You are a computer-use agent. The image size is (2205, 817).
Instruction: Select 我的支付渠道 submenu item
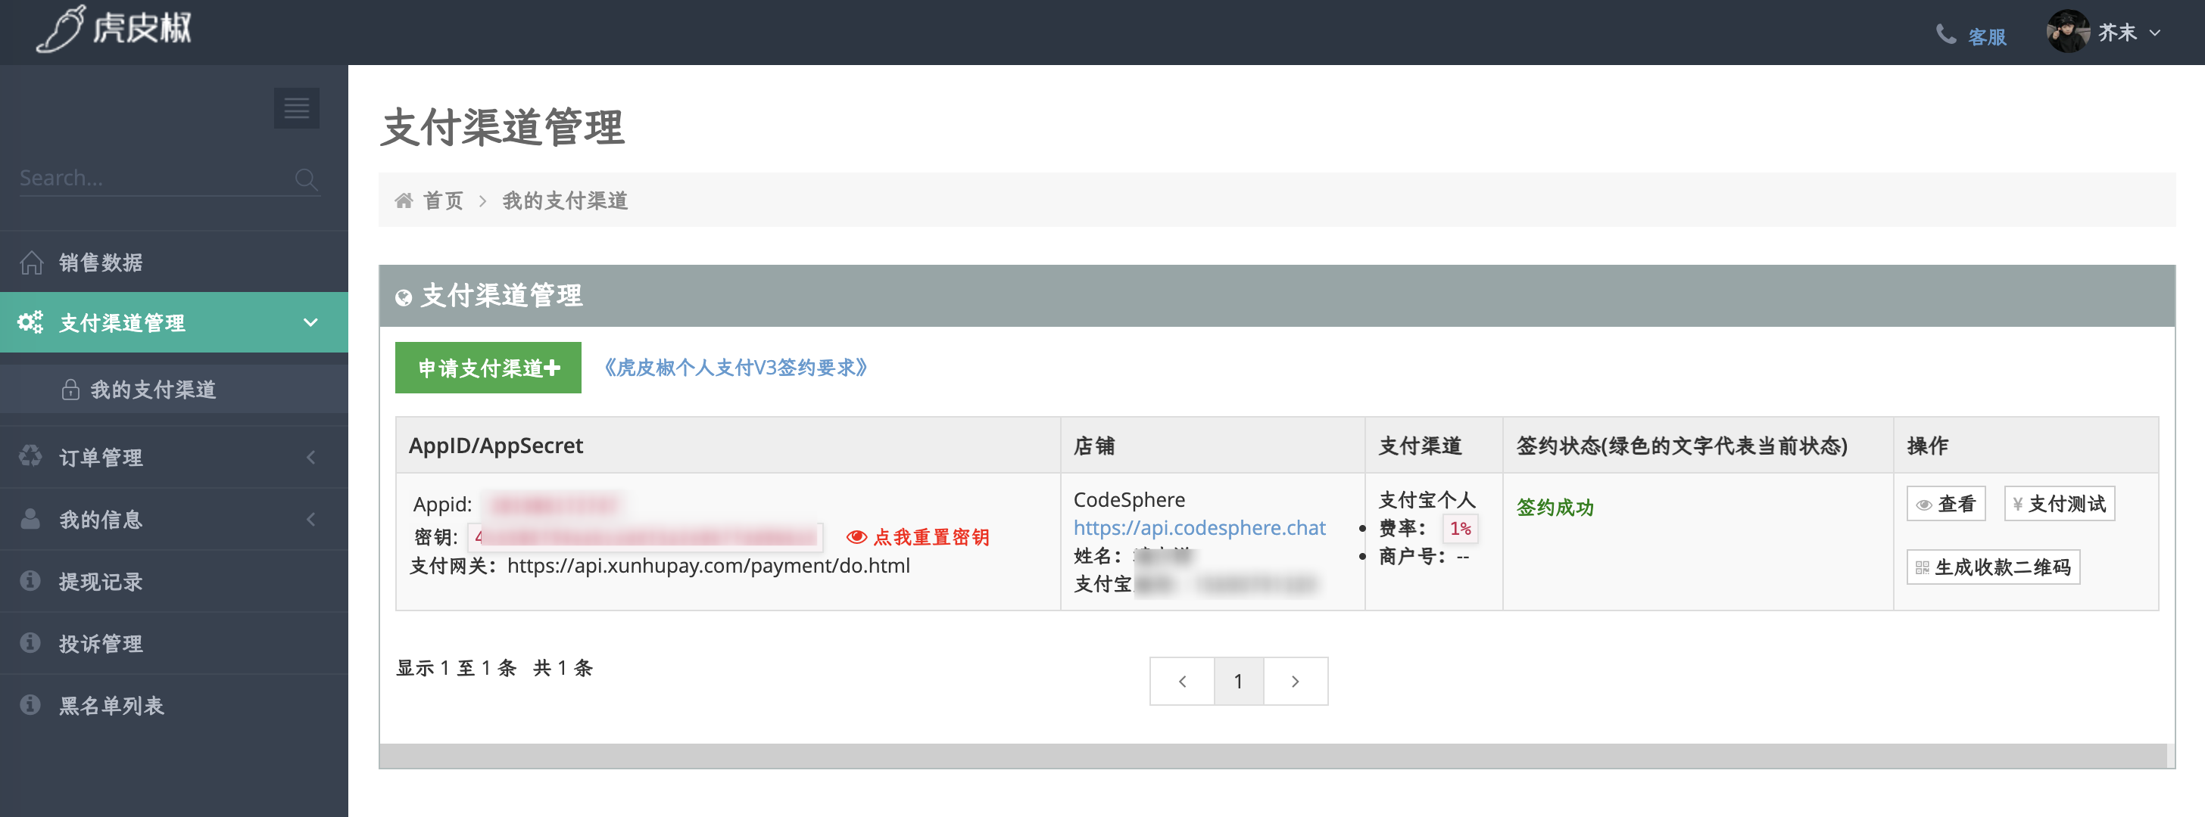(152, 390)
